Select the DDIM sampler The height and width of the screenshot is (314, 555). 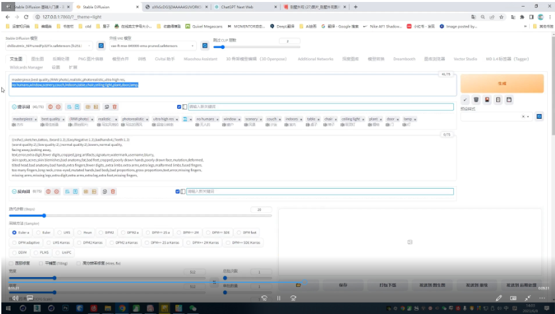(20, 253)
